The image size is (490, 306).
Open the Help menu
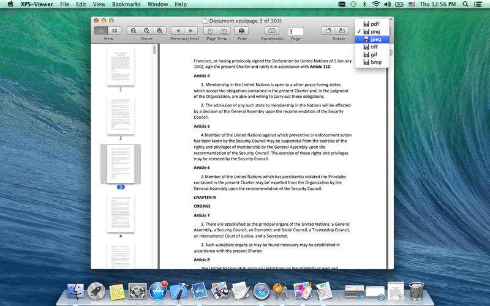(x=181, y=4)
